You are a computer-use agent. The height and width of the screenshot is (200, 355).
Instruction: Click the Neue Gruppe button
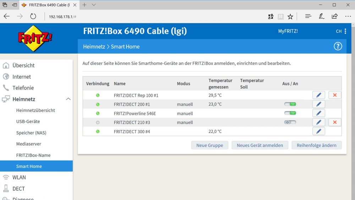point(210,145)
